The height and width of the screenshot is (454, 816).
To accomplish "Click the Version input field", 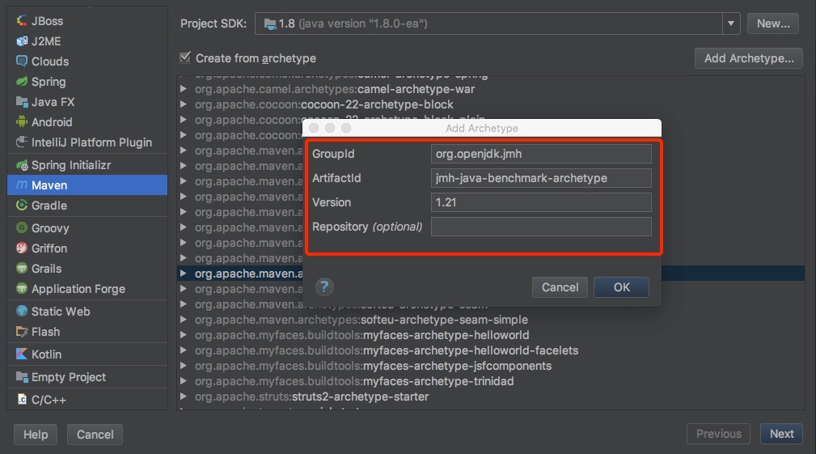I will [541, 202].
